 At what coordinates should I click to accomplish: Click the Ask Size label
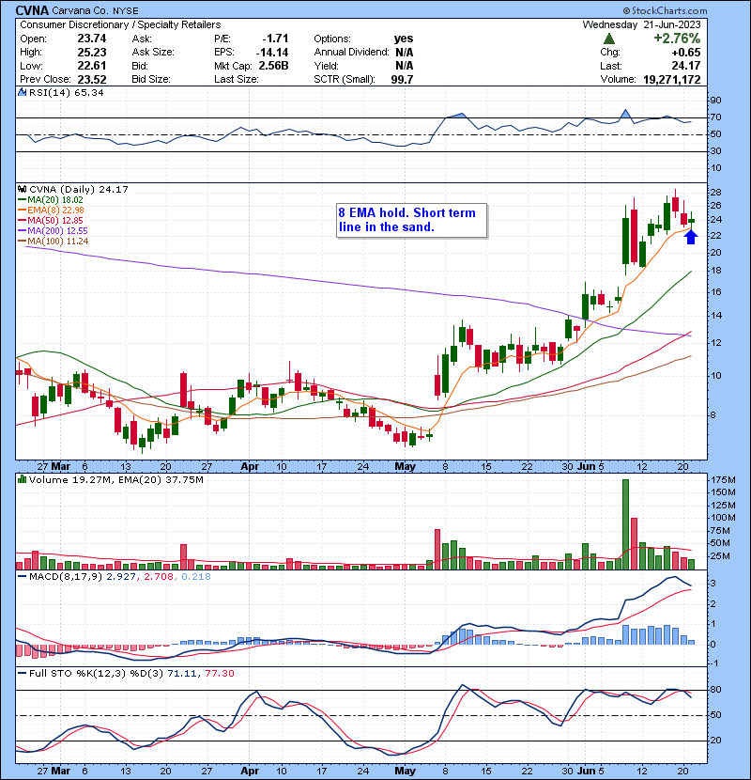click(153, 53)
